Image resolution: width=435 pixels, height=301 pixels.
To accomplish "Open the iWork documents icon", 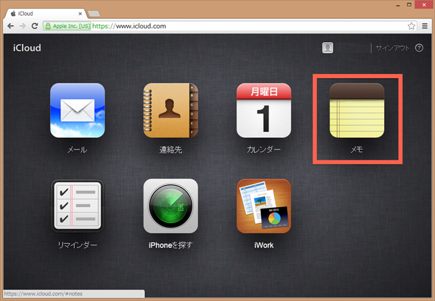I will [264, 206].
